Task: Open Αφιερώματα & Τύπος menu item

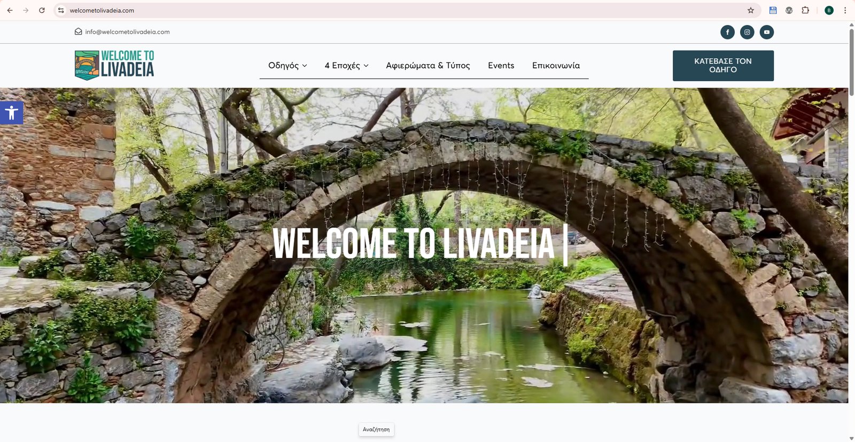Action: coord(428,65)
